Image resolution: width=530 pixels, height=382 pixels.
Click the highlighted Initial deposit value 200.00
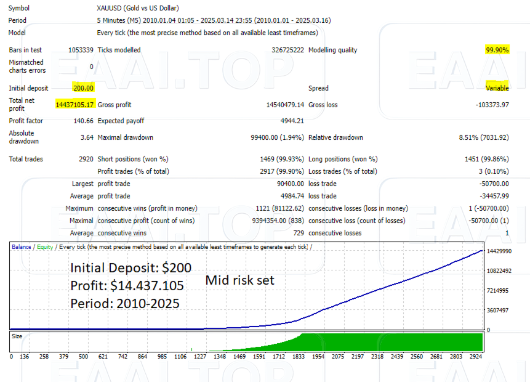83,88
